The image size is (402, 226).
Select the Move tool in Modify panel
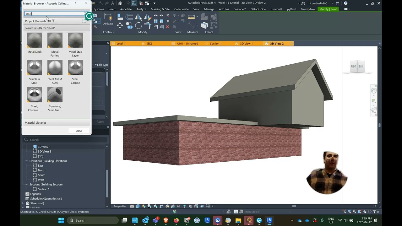[x=120, y=25]
